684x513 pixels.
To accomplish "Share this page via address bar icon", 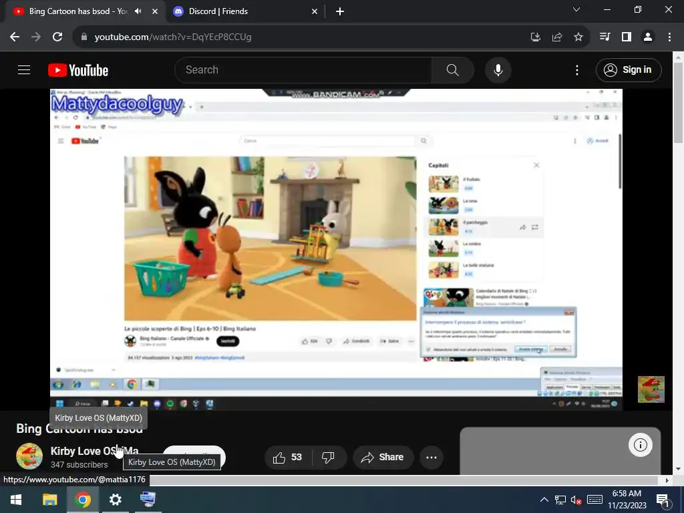I will click(557, 37).
